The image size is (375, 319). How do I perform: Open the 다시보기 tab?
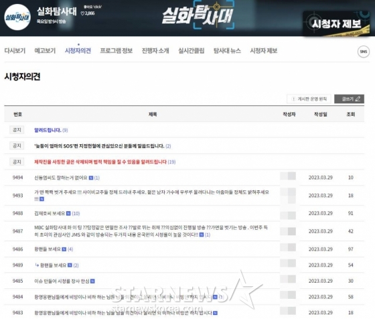(x=15, y=51)
